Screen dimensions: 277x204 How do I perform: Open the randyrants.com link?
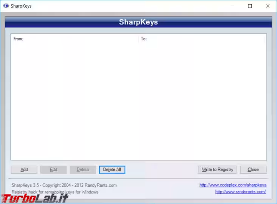(240, 192)
